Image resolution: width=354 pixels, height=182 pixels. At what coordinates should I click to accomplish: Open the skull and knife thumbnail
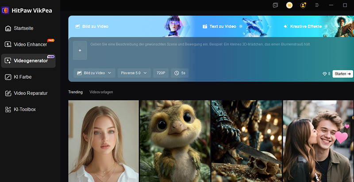[246, 141]
